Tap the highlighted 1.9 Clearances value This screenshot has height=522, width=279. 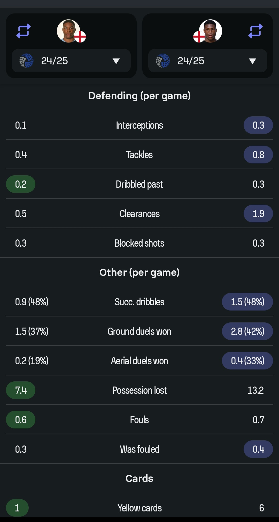(x=258, y=214)
